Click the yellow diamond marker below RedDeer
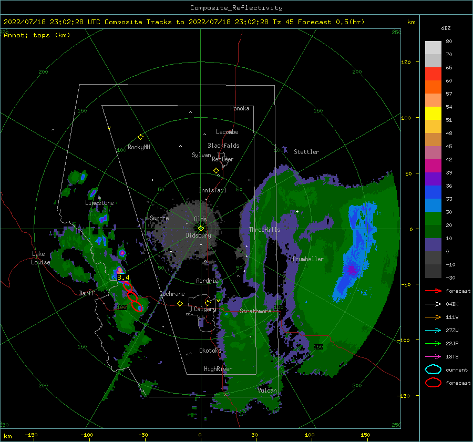This screenshot has height=442, width=473. pyautogui.click(x=216, y=171)
